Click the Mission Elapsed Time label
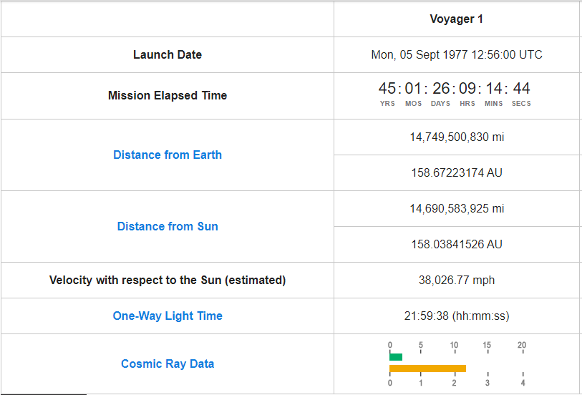582x395 pixels. click(168, 95)
